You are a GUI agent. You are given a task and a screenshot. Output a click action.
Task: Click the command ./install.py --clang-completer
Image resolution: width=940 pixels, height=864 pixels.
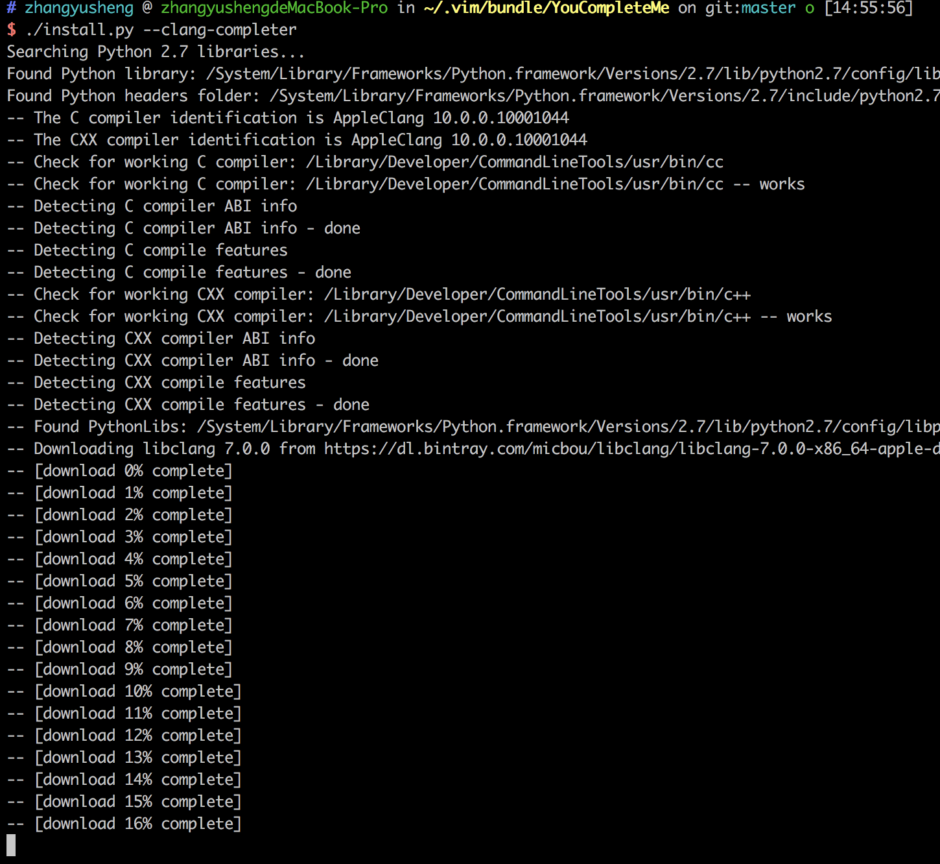(161, 30)
